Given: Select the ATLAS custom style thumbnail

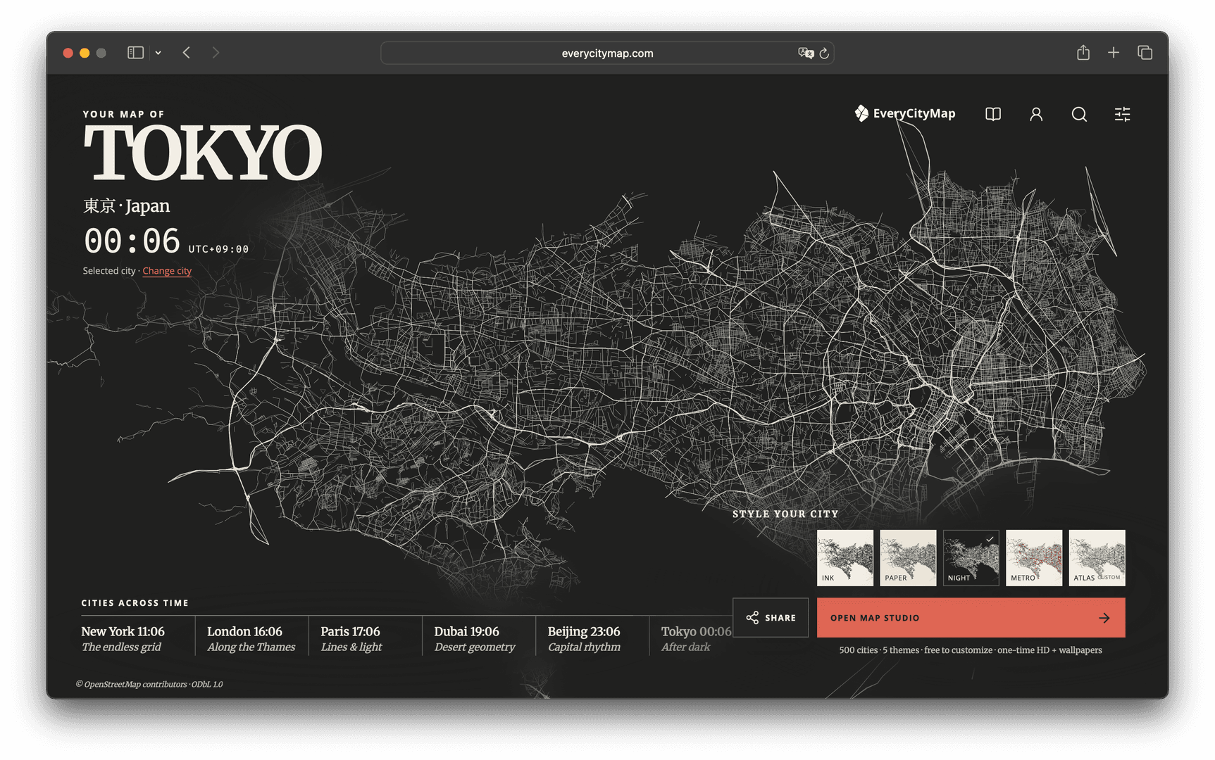Looking at the screenshot, I should 1097,558.
